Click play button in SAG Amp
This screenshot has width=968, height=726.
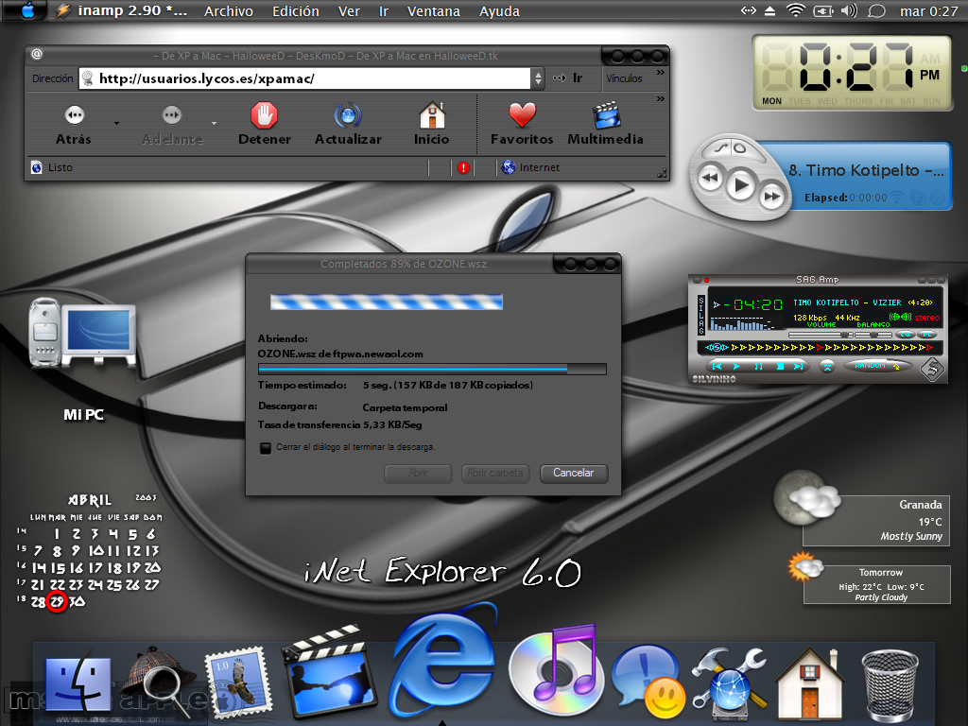[x=736, y=366]
